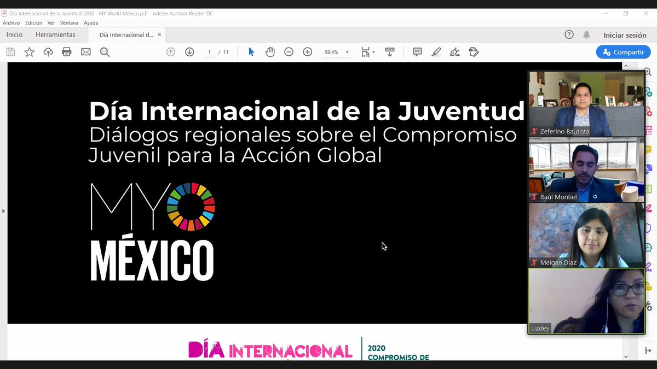The height and width of the screenshot is (369, 657).
Task: Go to previous page arrow
Action: (171, 52)
